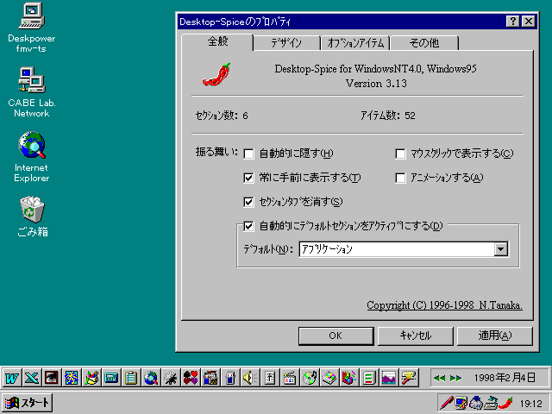Open the Copyright N.Tanaka link
This screenshot has height=414, width=552.
point(444,304)
